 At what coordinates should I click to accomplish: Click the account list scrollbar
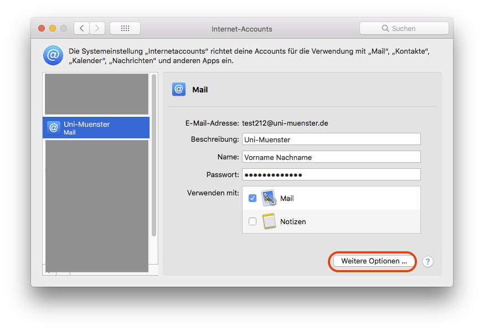pyautogui.click(x=154, y=166)
